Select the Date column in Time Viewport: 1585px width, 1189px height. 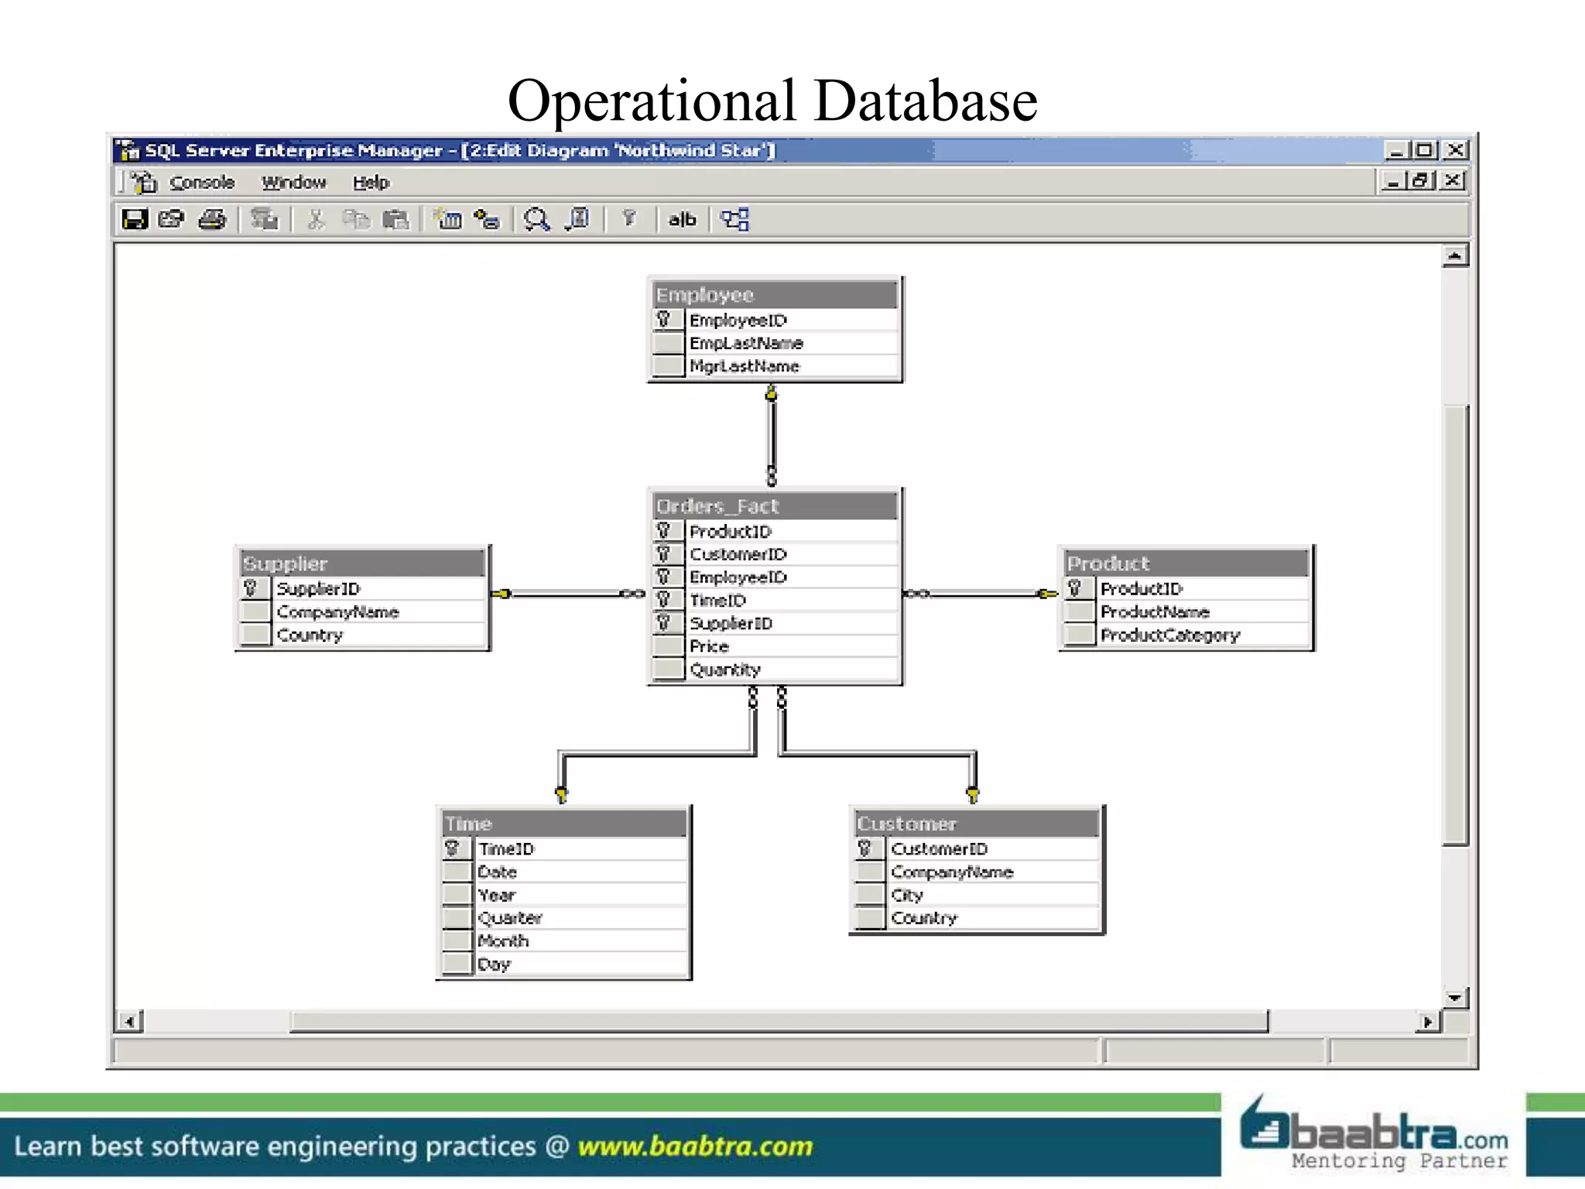point(563,872)
